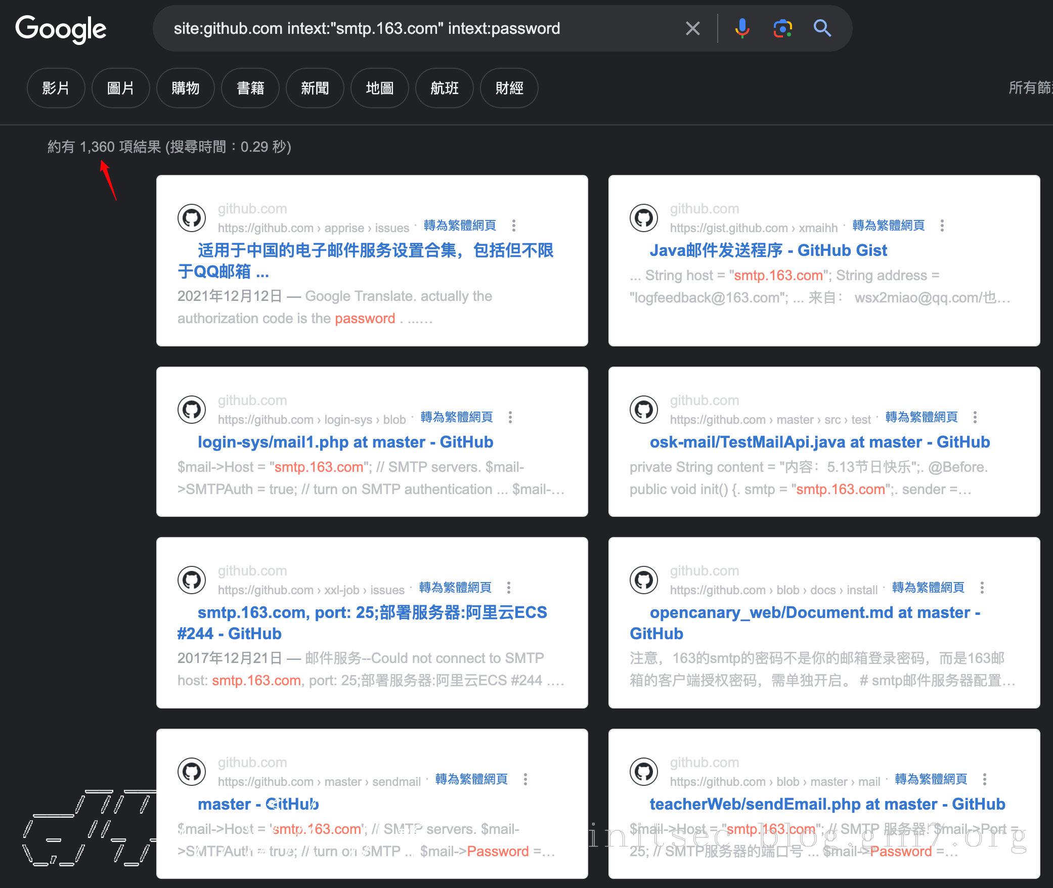Open the three-dot options on the opencanary_web result
Viewport: 1053px width, 888px height.
982,588
